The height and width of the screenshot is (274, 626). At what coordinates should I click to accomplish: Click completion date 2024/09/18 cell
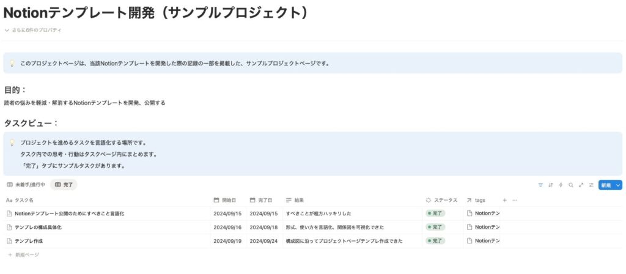(x=264, y=228)
